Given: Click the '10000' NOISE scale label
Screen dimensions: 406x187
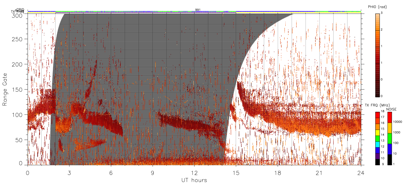Looking at the screenshot, I should 397,121.
